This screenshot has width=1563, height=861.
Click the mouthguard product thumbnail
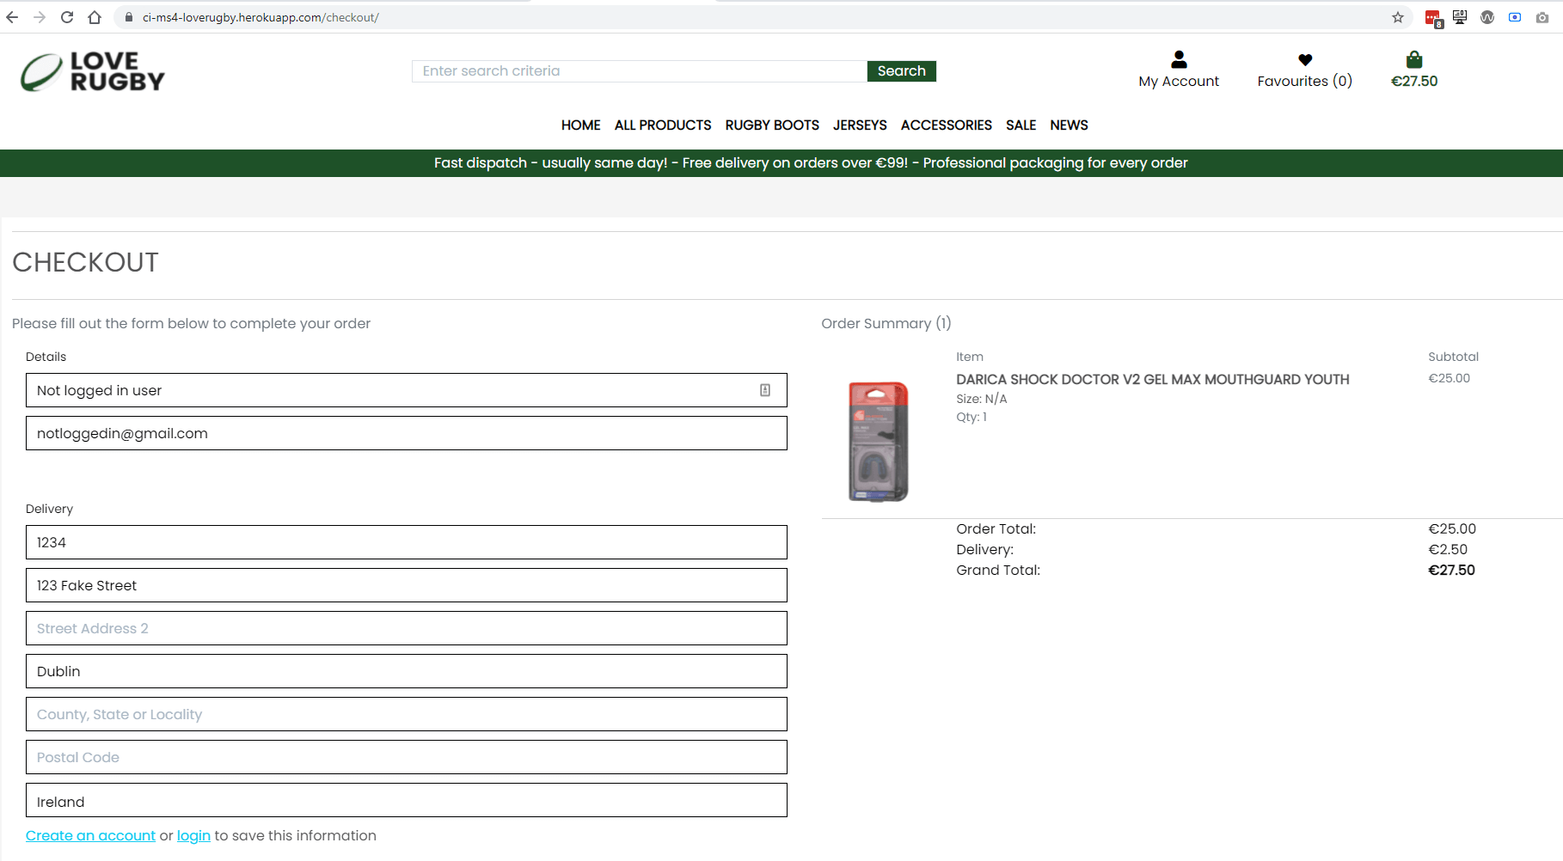click(x=878, y=442)
